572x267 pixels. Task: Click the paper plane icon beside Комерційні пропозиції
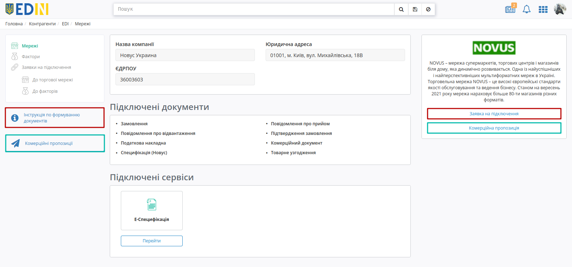click(x=15, y=143)
